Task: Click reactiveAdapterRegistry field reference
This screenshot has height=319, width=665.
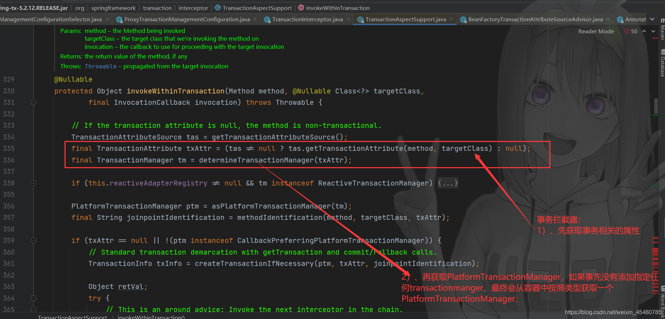Action: click(158, 183)
